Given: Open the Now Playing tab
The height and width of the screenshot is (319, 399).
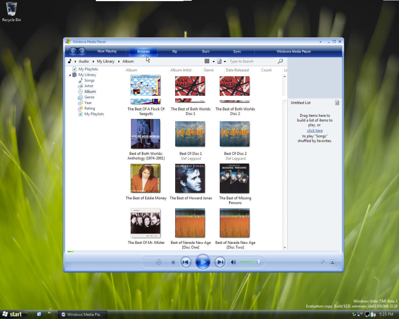Looking at the screenshot, I should [x=107, y=51].
